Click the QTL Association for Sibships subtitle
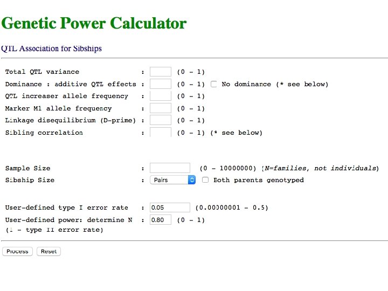 [x=52, y=48]
